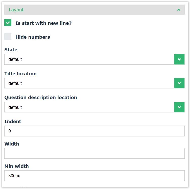The height and width of the screenshot is (189, 190).
Task: Click the 'State' field label
Action: (11, 50)
